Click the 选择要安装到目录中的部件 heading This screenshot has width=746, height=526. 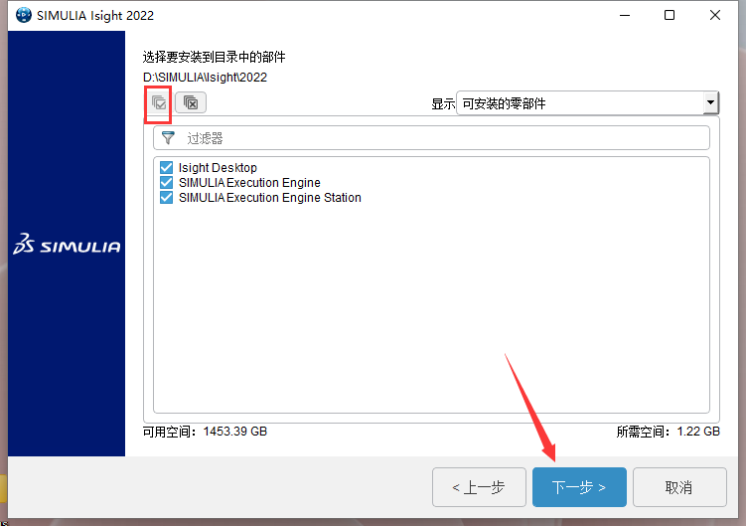[x=215, y=58]
